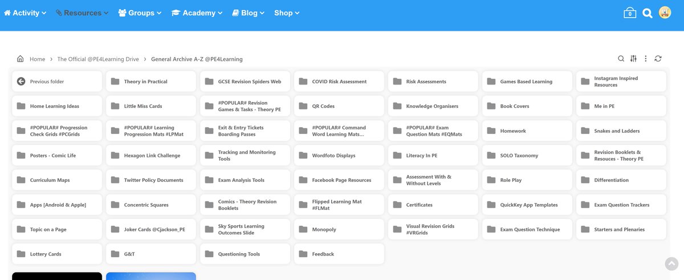Image resolution: width=684 pixels, height=280 pixels.
Task: Open Exam Question Trackers folder
Action: (x=621, y=204)
